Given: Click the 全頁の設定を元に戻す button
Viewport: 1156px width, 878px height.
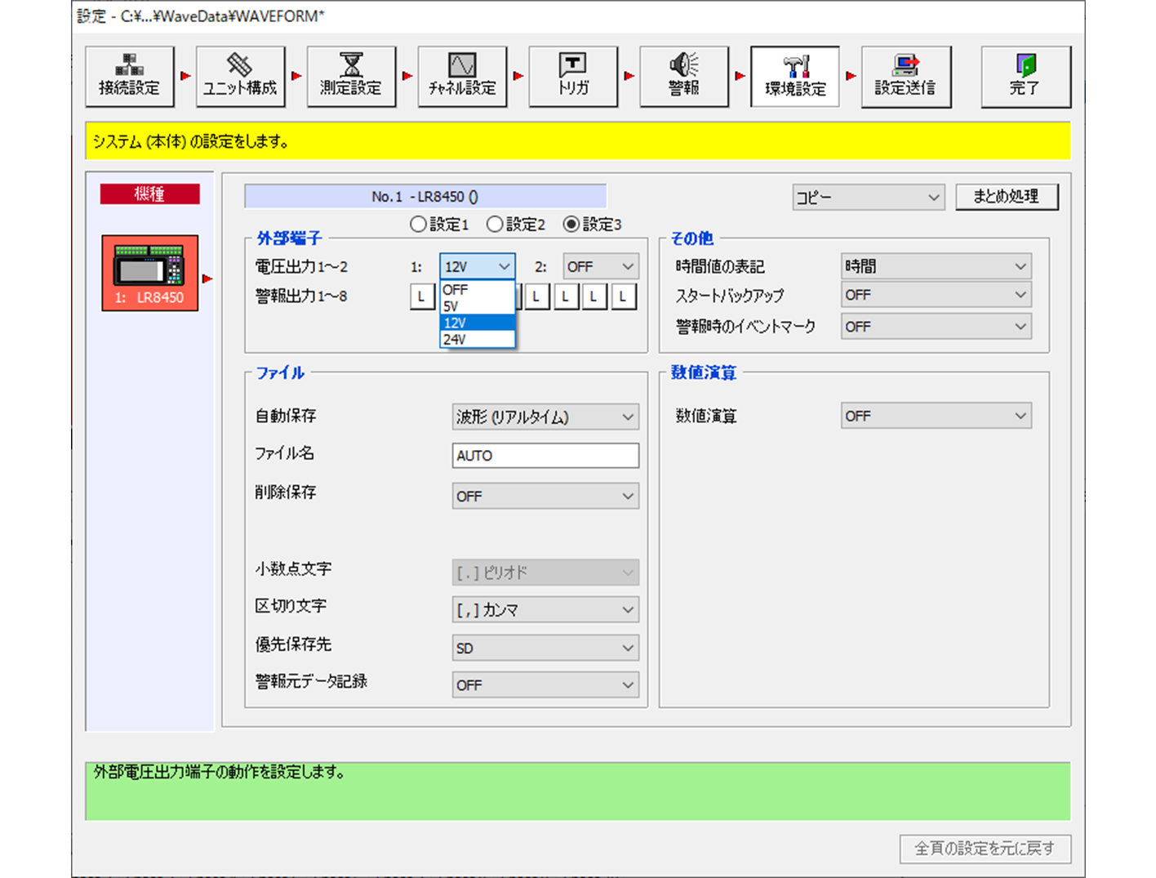Looking at the screenshot, I should pos(985,849).
